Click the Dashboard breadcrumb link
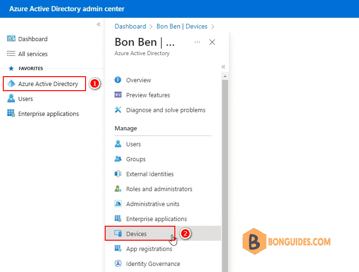This screenshot has width=359, height=272. coord(130,26)
